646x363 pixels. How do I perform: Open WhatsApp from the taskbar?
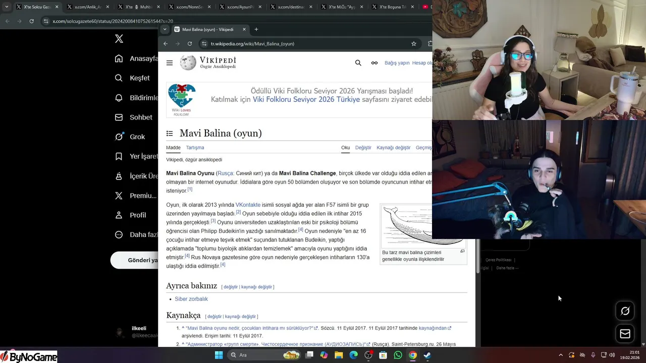(x=398, y=355)
